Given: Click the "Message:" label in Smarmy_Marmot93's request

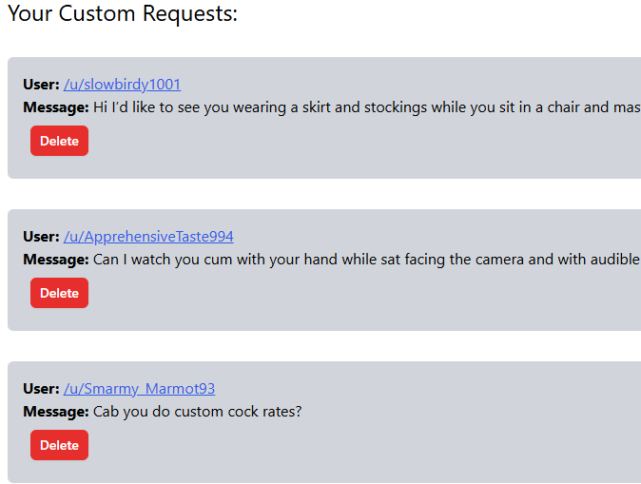Looking at the screenshot, I should tap(56, 412).
